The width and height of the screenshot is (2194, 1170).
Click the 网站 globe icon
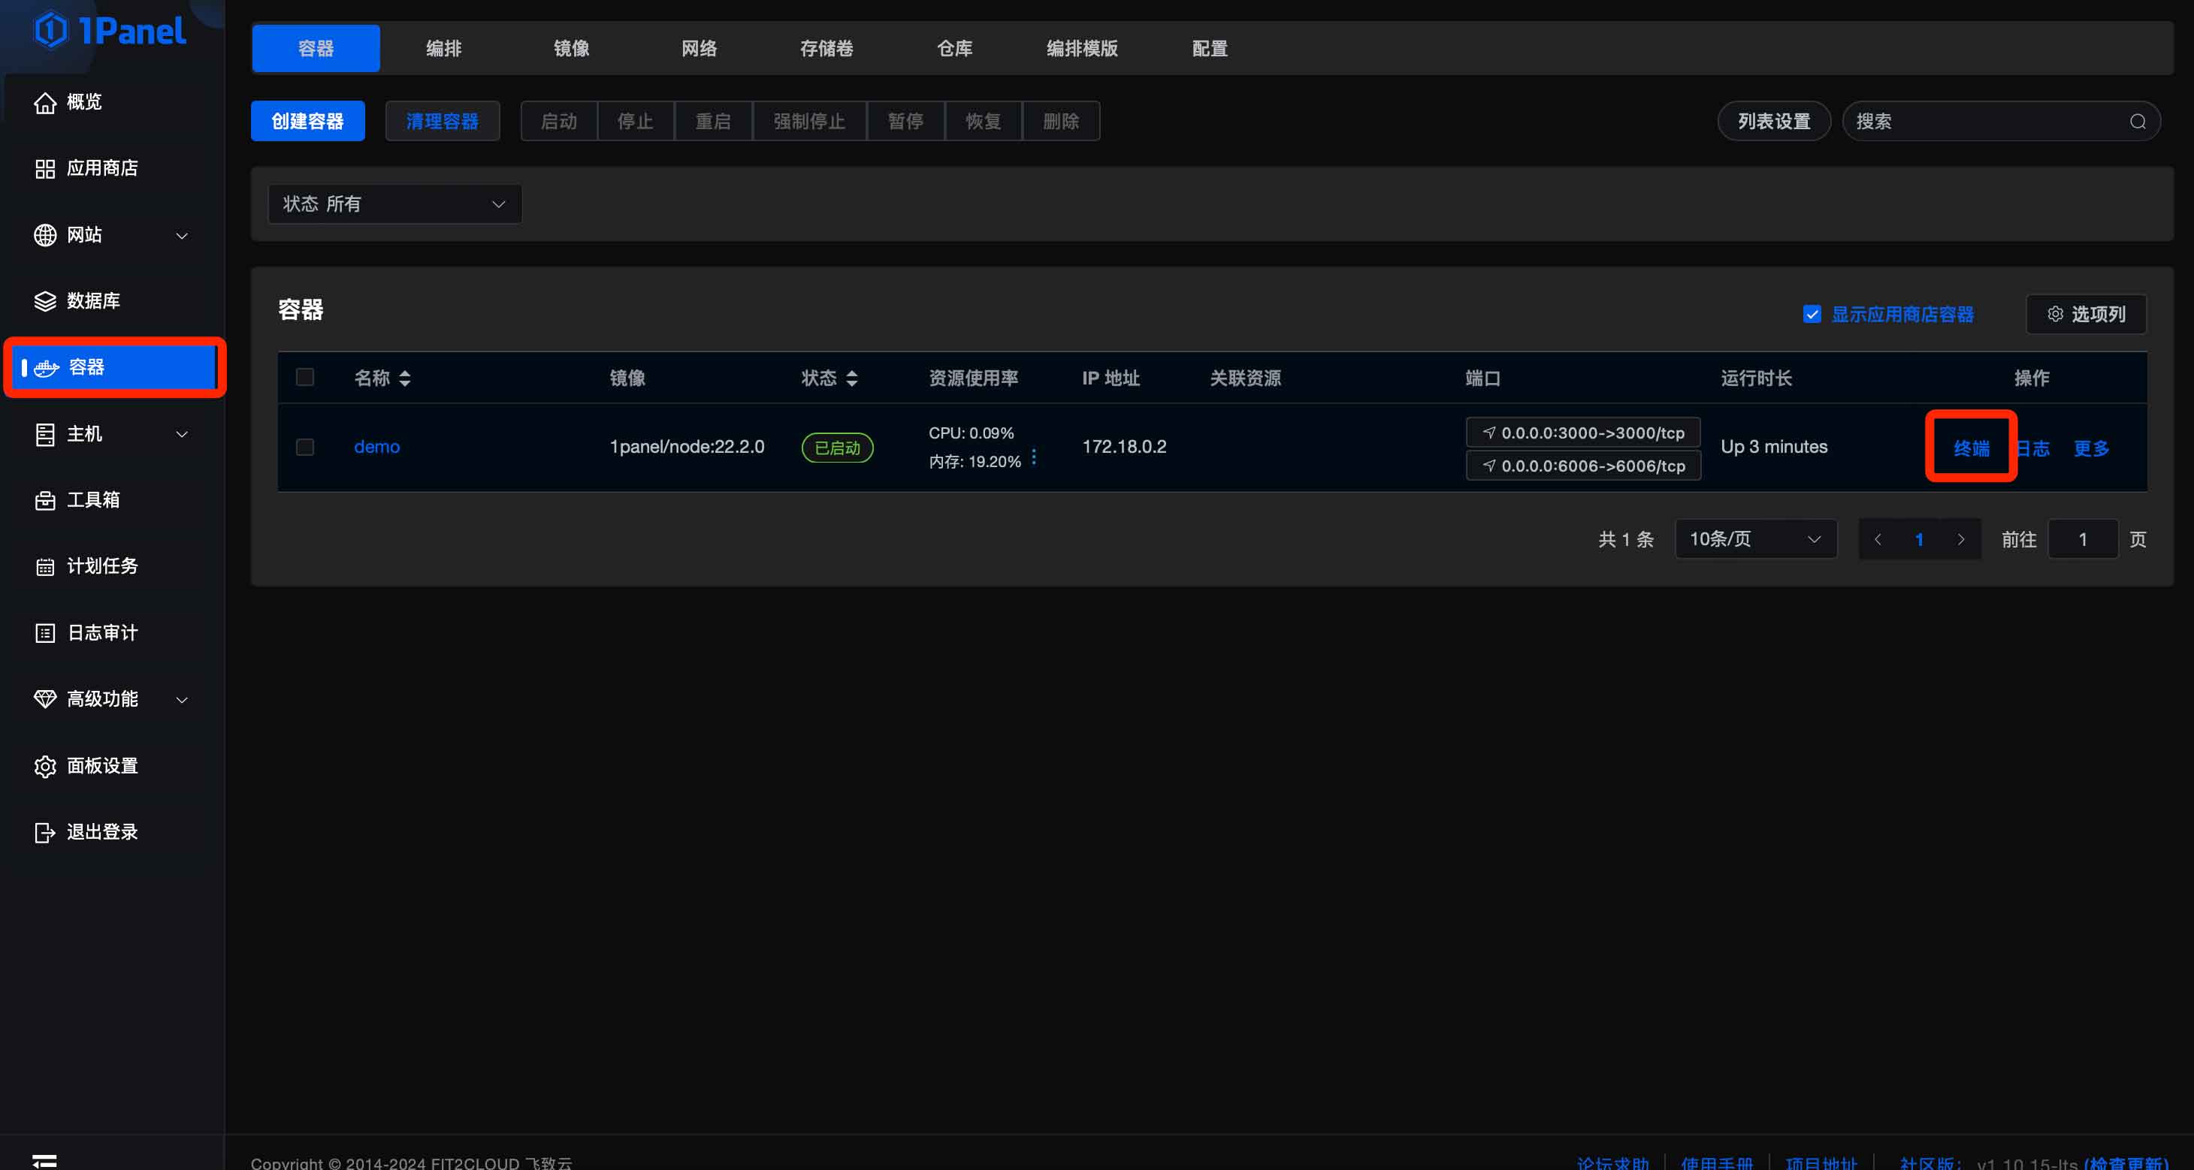click(x=45, y=235)
